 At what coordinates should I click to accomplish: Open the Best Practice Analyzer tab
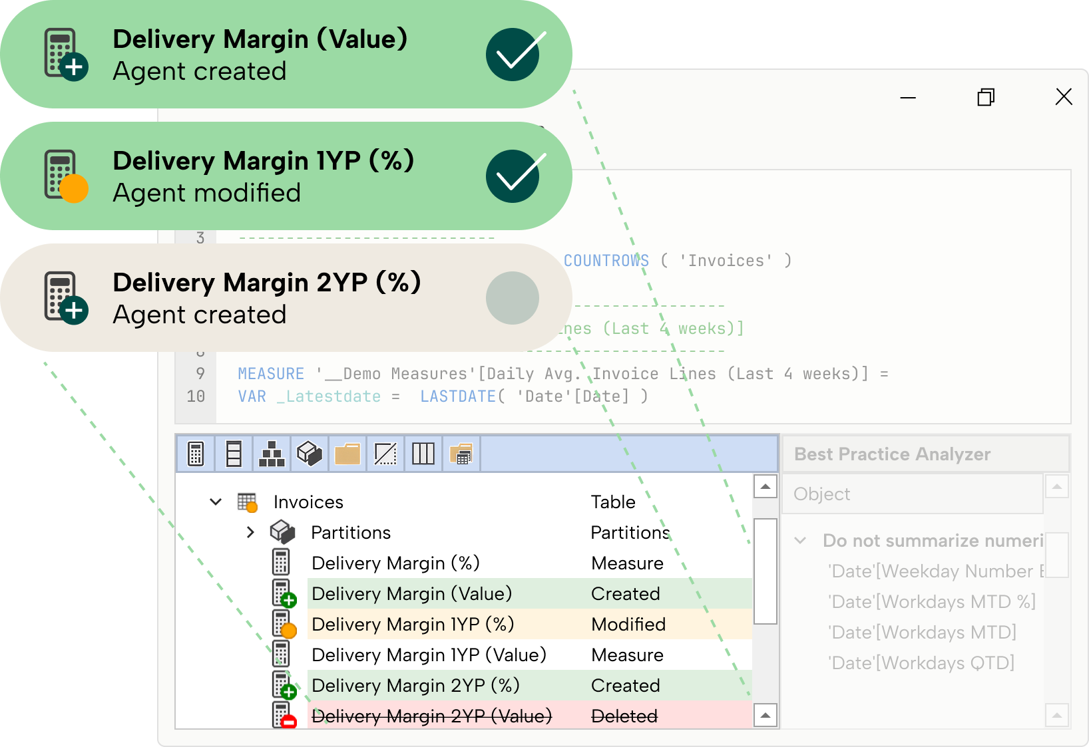(x=892, y=454)
